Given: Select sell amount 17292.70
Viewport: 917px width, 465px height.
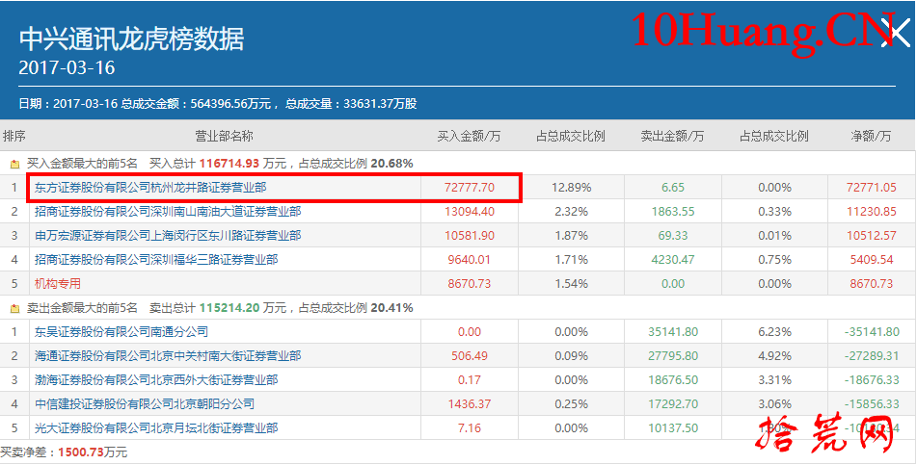Looking at the screenshot, I should click(672, 404).
